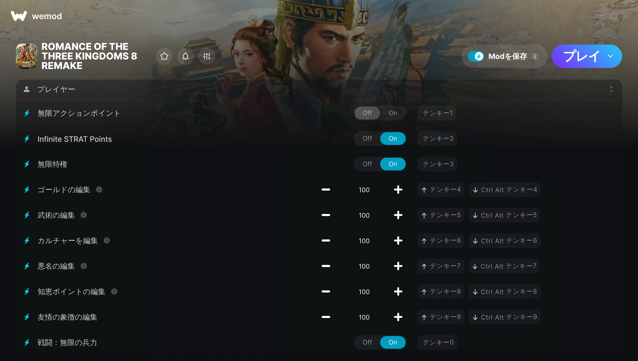This screenshot has width=638, height=361.
Task: Click info icon next to Modを保存
Action: pos(535,56)
